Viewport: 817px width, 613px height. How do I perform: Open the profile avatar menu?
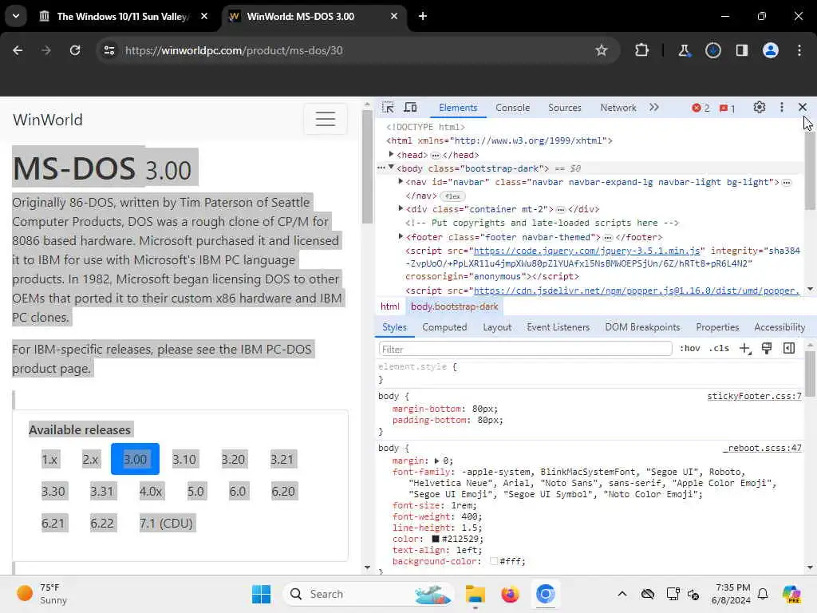pos(771,50)
